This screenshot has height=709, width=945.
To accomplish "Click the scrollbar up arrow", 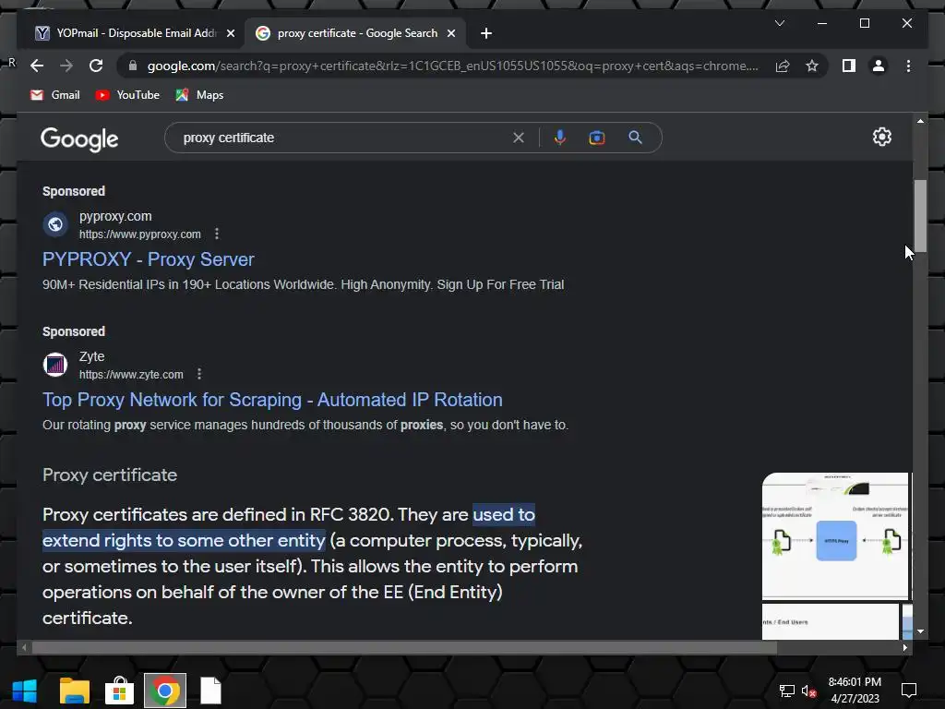I will [920, 121].
